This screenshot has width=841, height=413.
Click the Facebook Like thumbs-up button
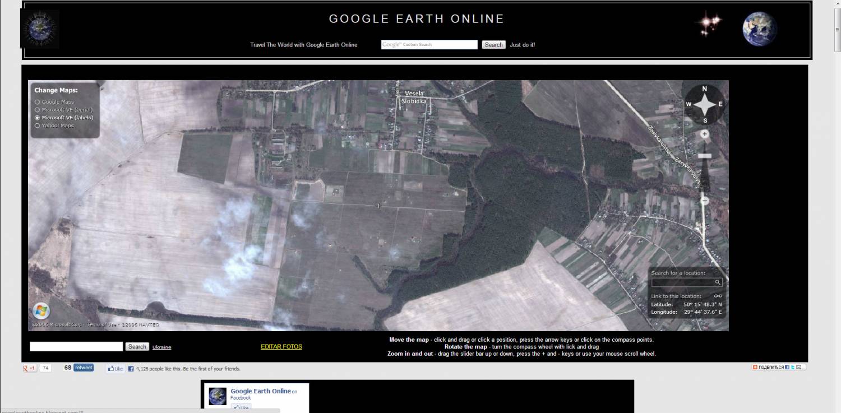point(115,369)
